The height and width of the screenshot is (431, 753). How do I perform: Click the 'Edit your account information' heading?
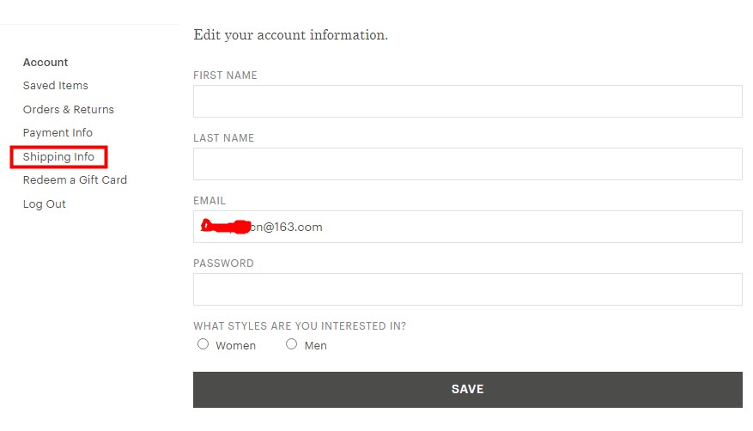[x=291, y=35]
